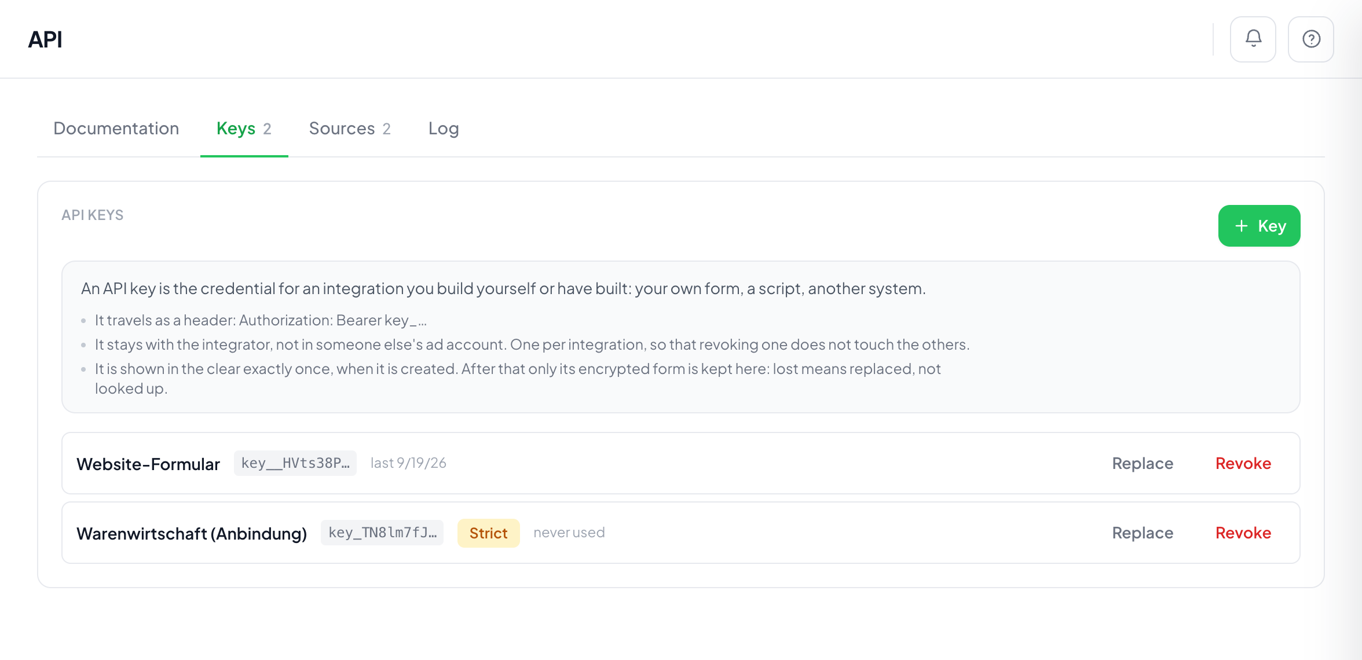Click the Website-Formular key name

(x=148, y=464)
